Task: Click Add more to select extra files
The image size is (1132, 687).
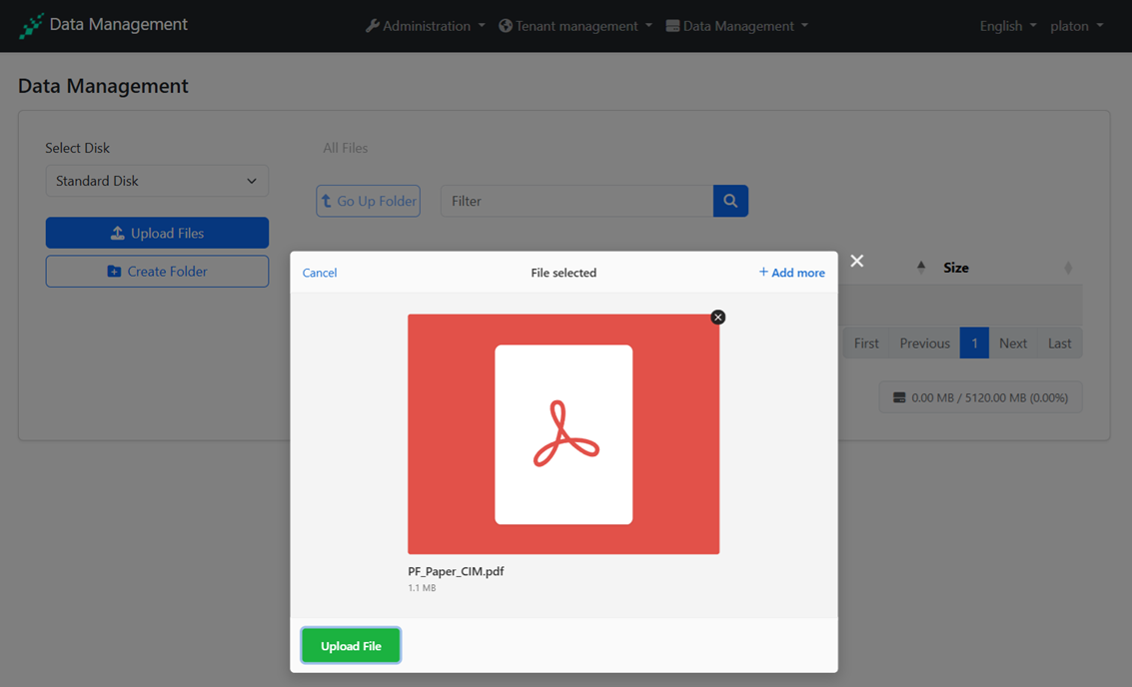Action: pos(791,273)
